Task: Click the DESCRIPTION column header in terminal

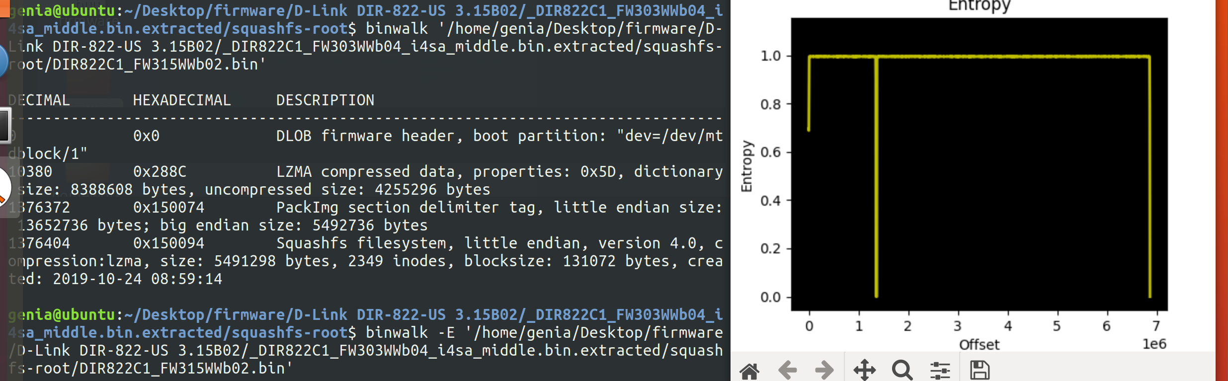Action: point(325,100)
